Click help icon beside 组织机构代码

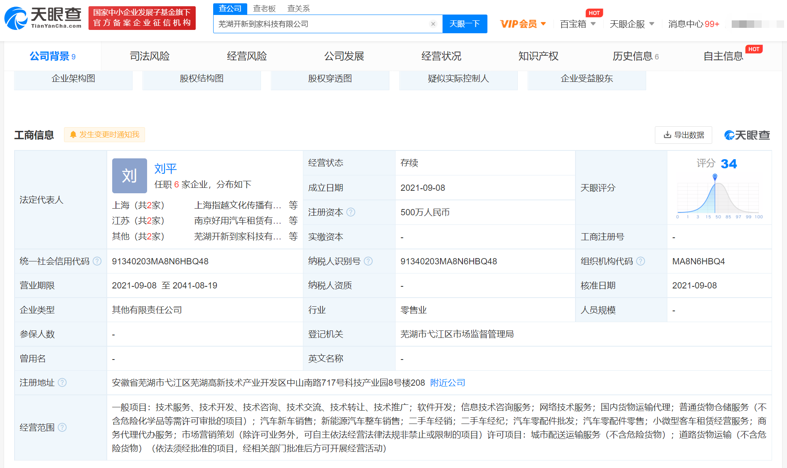pos(641,261)
